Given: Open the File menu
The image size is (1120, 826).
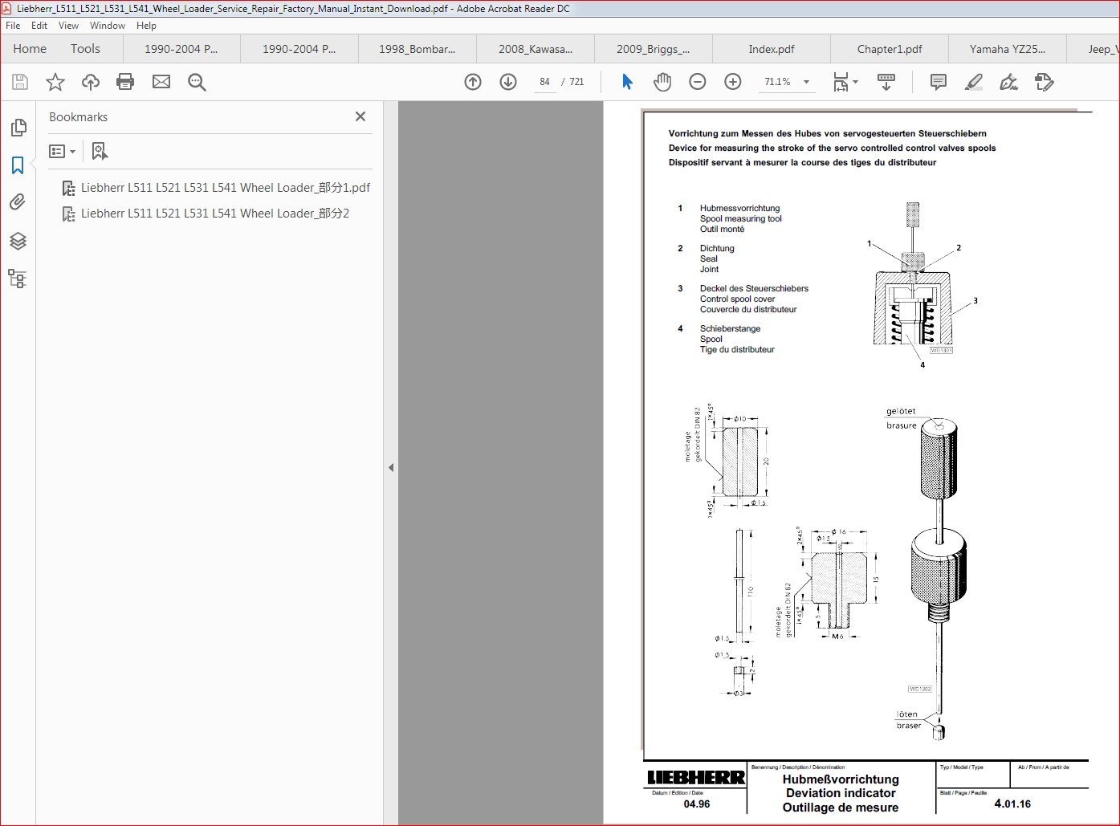Looking at the screenshot, I should pos(13,26).
